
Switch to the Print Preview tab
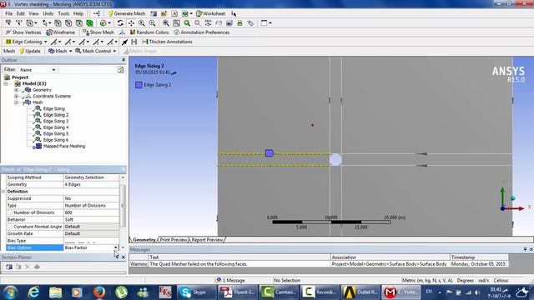coord(174,240)
